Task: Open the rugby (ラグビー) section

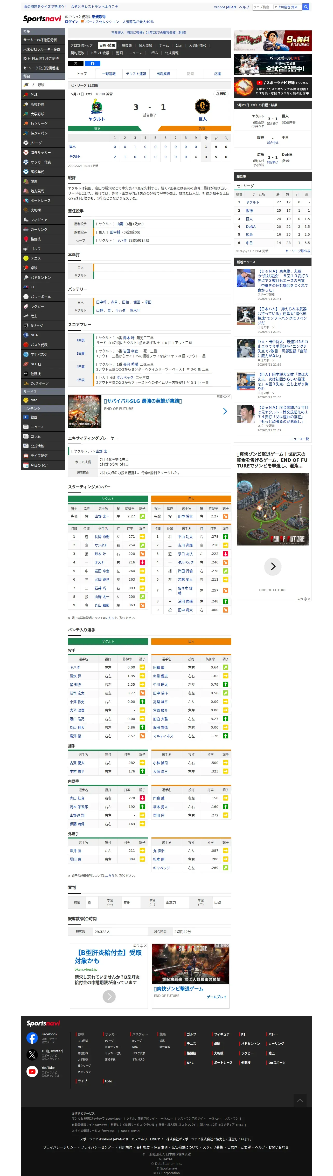Action: tap(43, 306)
